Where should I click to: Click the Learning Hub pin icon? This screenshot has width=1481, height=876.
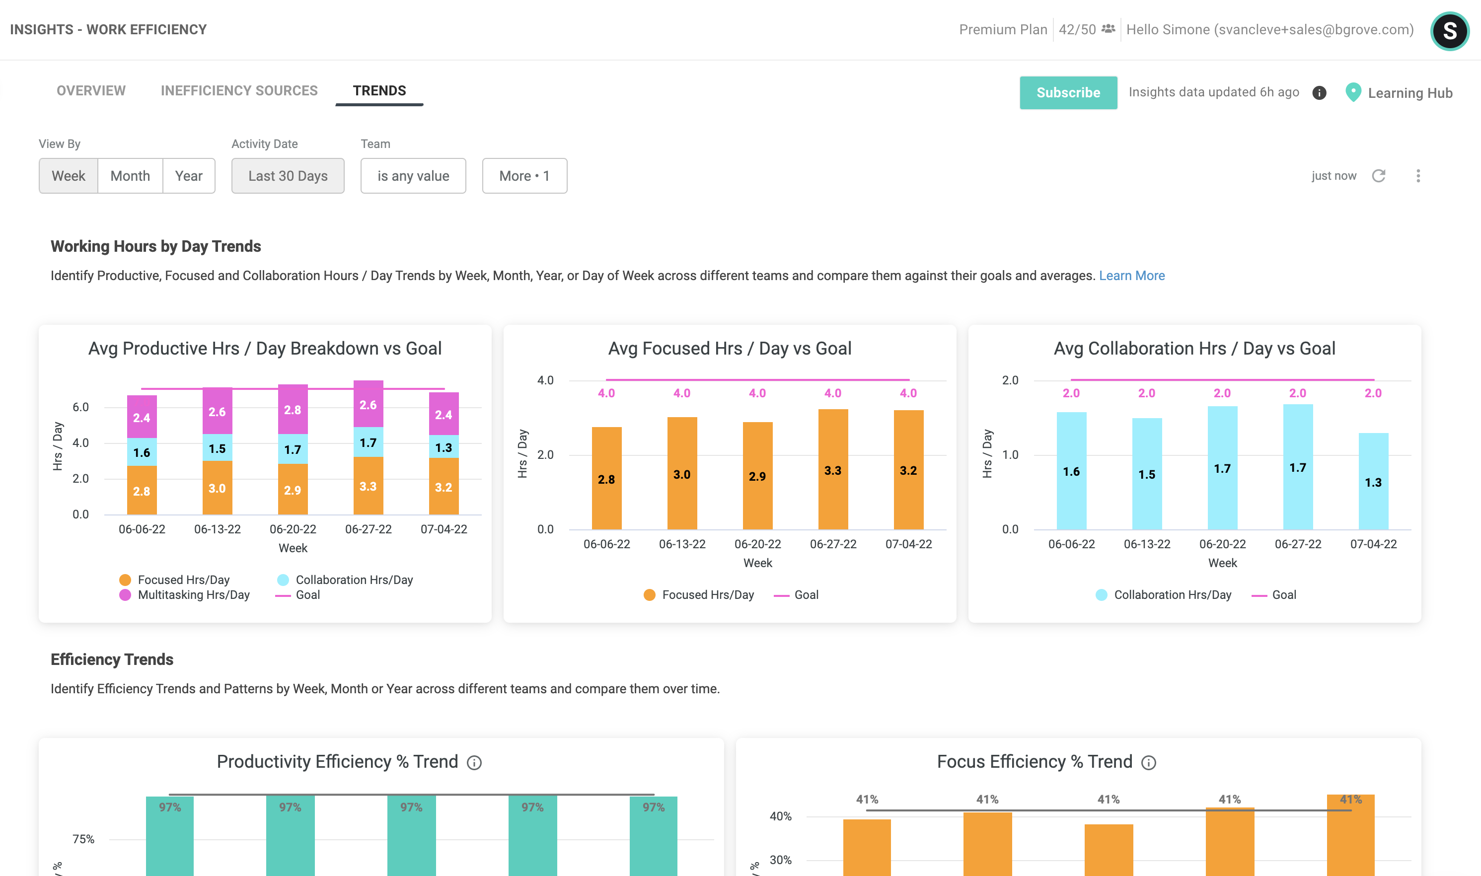(1352, 92)
